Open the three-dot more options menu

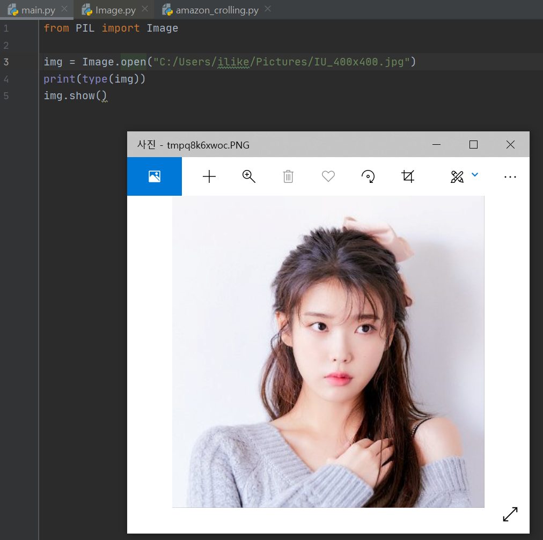510,177
